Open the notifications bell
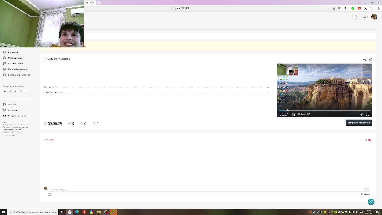Viewport: 382px width, 215px height. (364, 17)
